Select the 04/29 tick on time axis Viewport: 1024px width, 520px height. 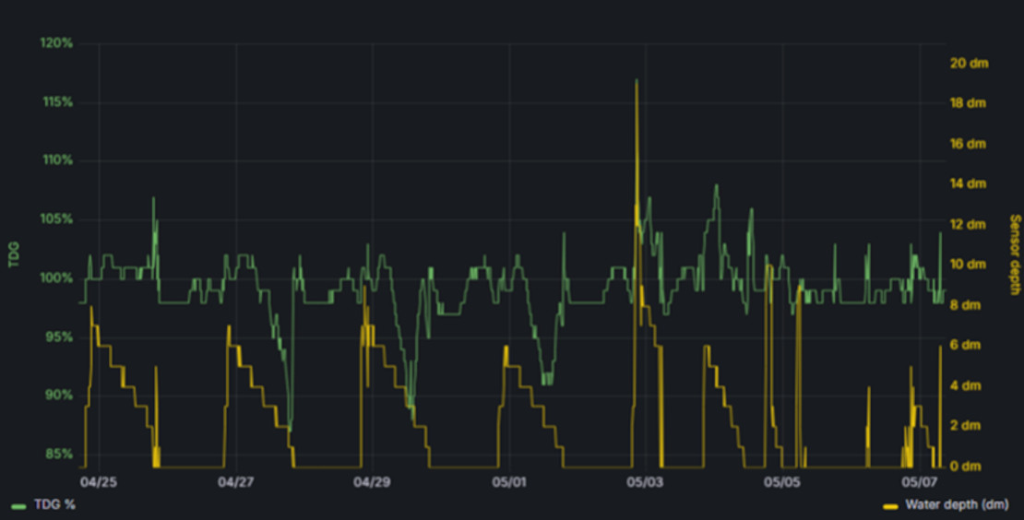(x=373, y=482)
